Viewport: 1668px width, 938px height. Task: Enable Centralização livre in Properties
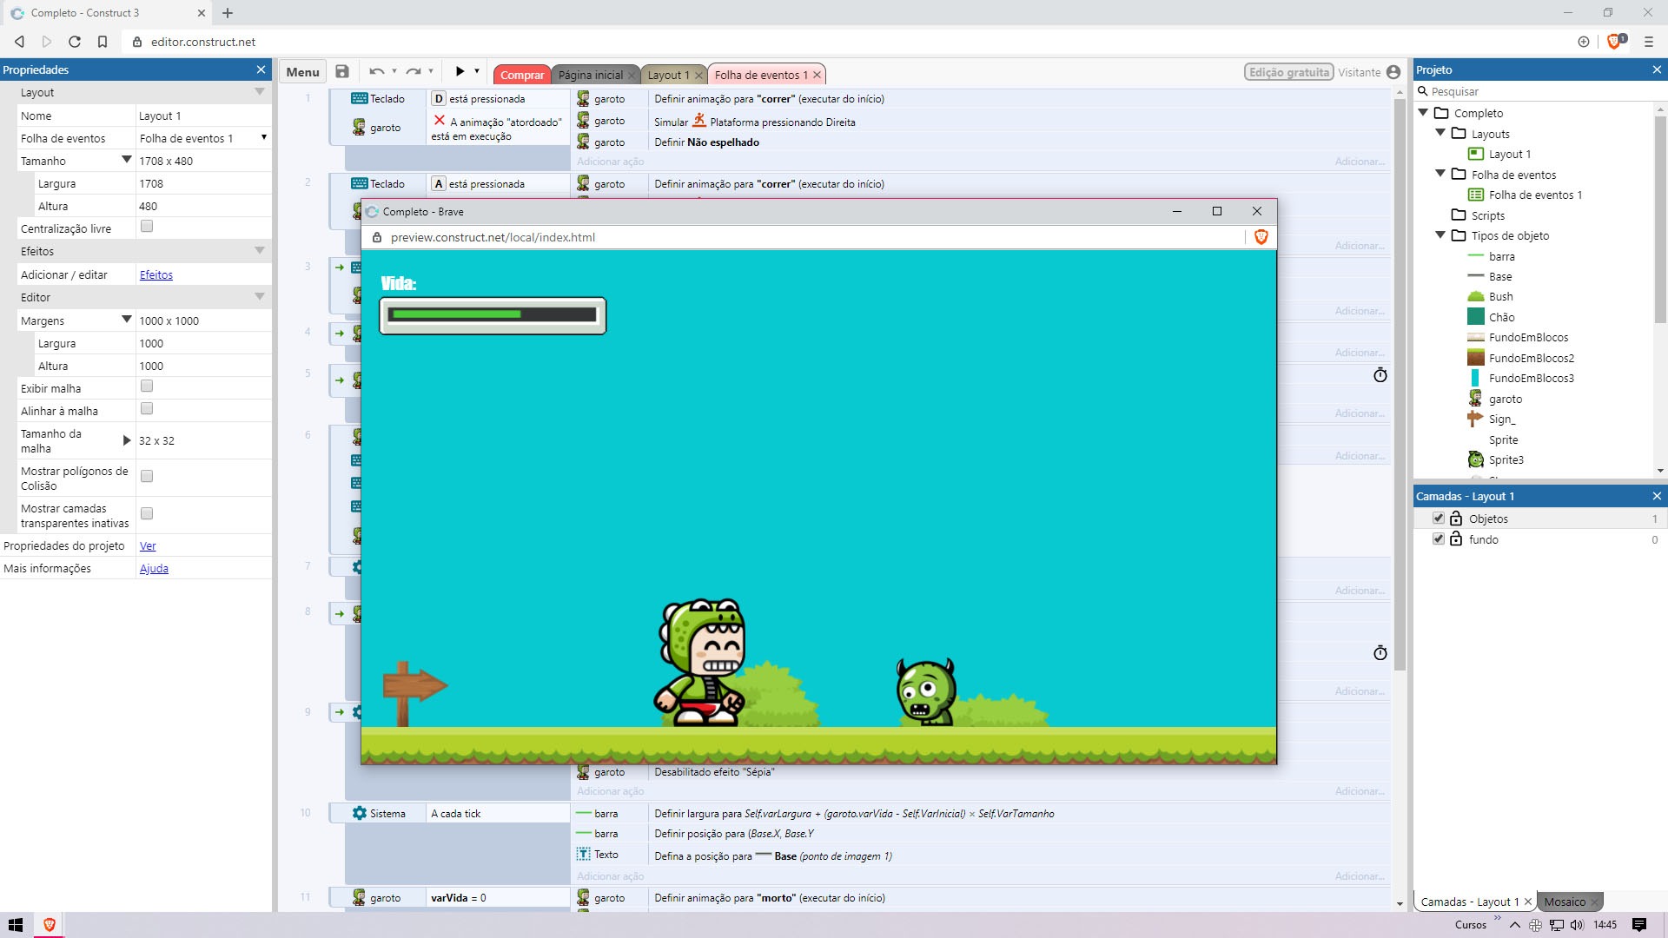click(x=147, y=226)
